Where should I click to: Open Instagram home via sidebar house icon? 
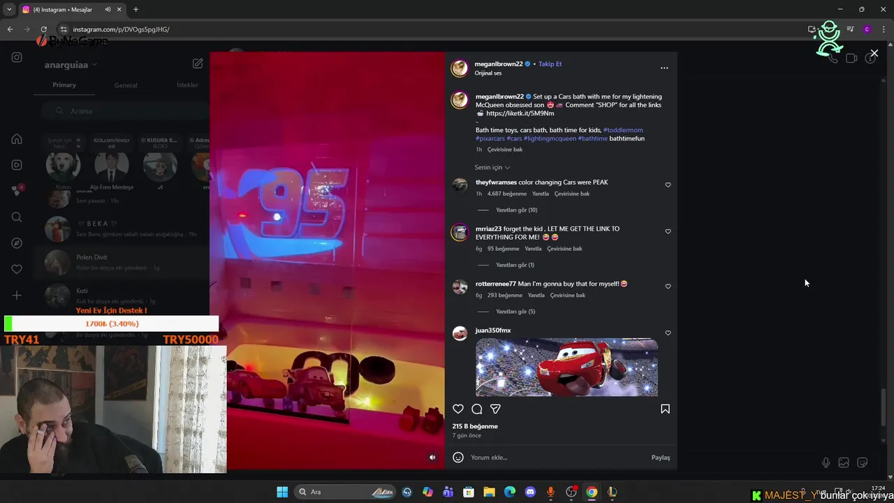(17, 139)
